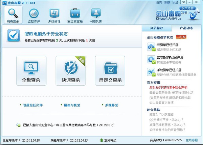The image size is (203, 145).
Task: Click the 三引擎 badge
Action: pyautogui.click(x=181, y=37)
